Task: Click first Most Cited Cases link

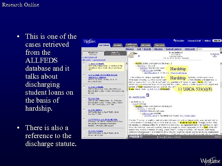Action: click(179, 73)
